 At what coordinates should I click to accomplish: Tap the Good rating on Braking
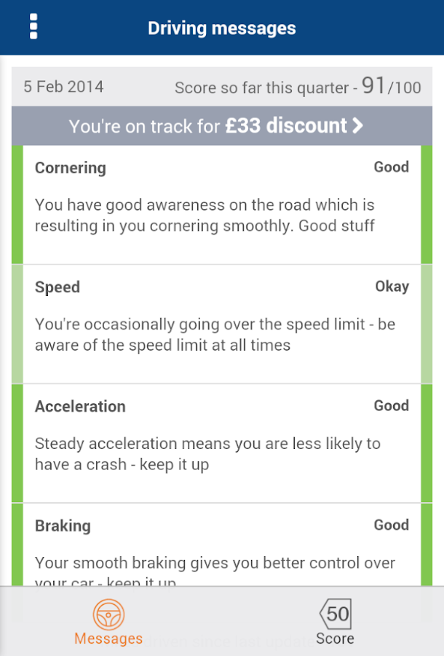click(x=391, y=525)
